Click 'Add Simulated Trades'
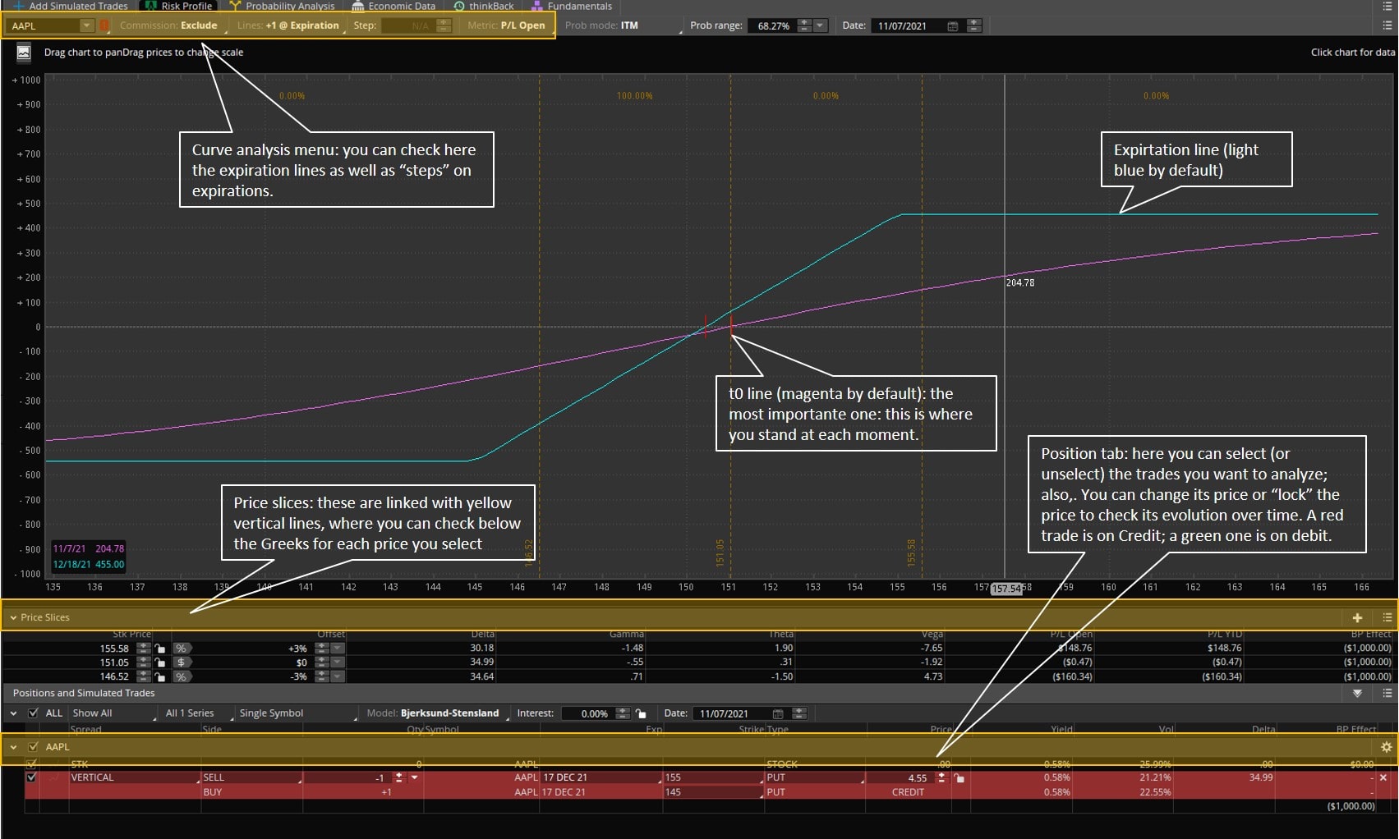1399x839 pixels. pyautogui.click(x=78, y=6)
